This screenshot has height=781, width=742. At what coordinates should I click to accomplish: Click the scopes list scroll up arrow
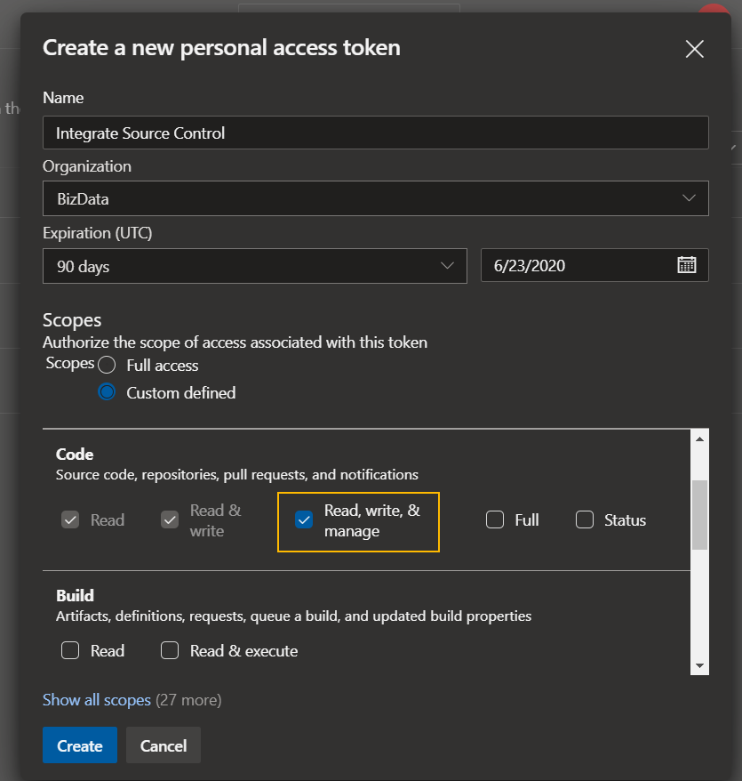point(699,439)
